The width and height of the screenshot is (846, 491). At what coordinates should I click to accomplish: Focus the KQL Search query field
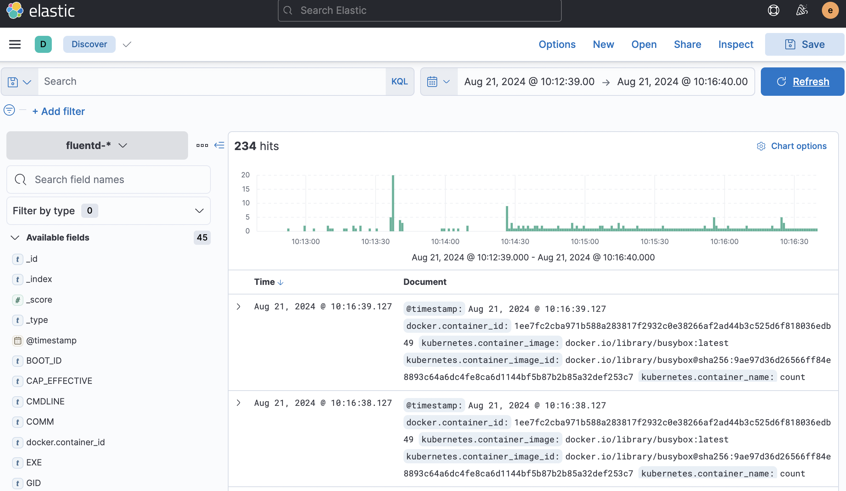[212, 82]
